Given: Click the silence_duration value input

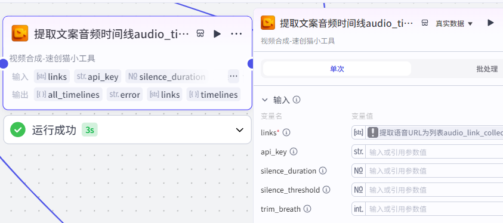Looking at the screenshot, I should pyautogui.click(x=434, y=171).
